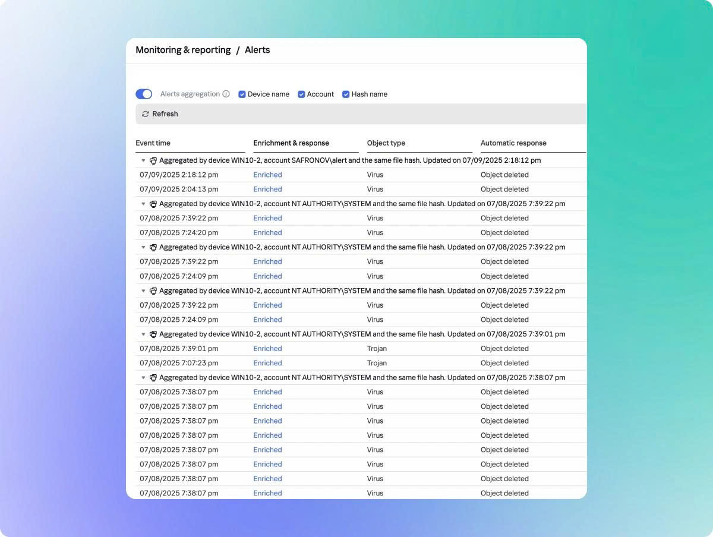The width and height of the screenshot is (713, 537).
Task: Uncheck the Hash name checkbox
Action: [346, 94]
